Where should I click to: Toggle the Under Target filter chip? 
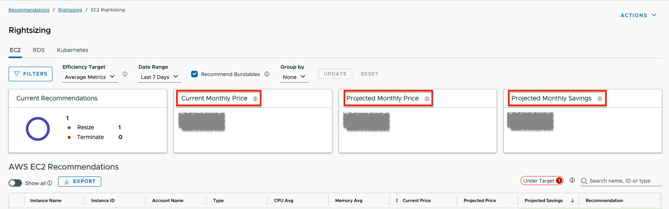(x=542, y=181)
